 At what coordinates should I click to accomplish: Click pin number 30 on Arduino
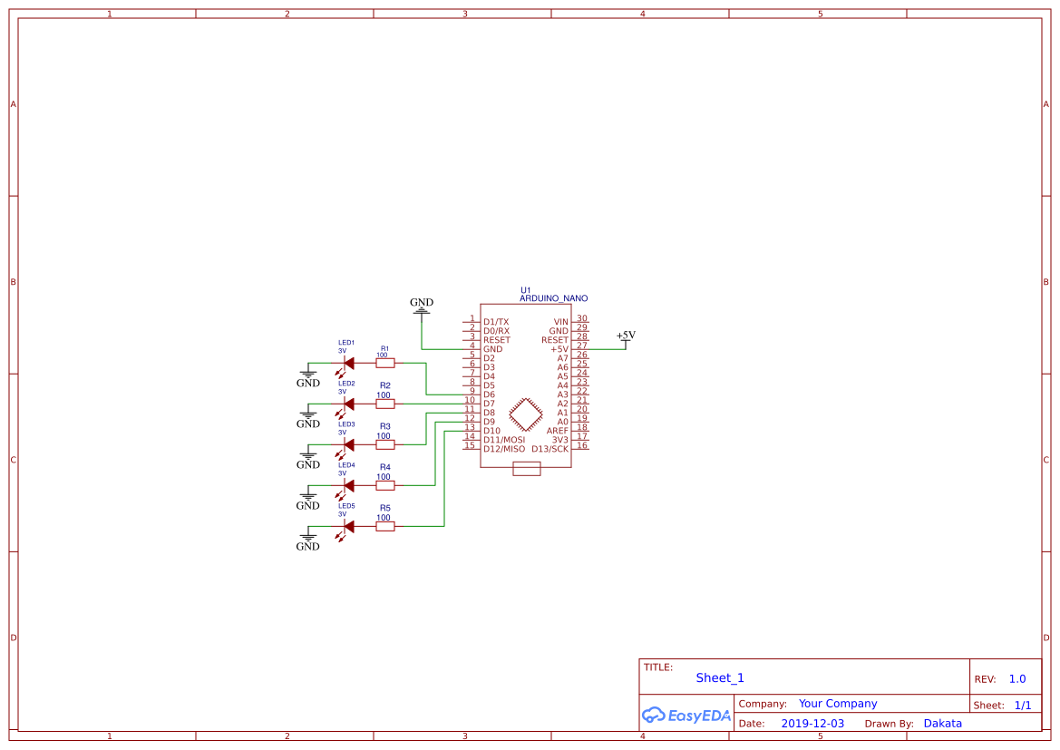click(x=582, y=317)
